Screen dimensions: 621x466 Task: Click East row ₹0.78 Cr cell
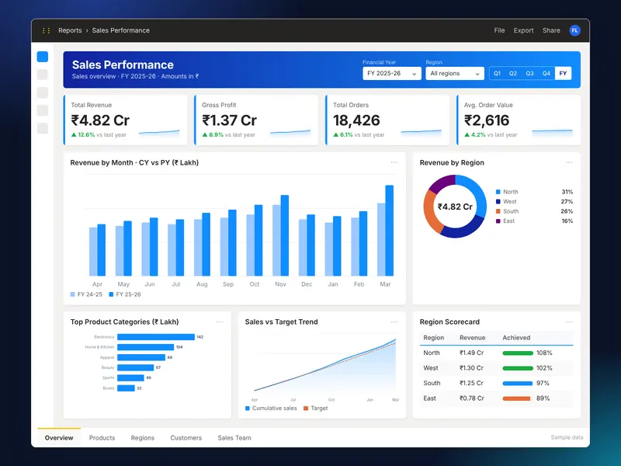[472, 398]
